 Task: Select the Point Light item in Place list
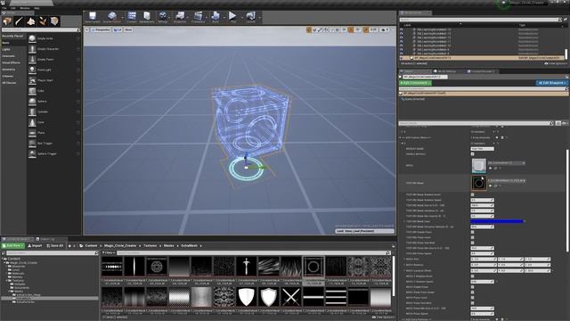(53, 70)
